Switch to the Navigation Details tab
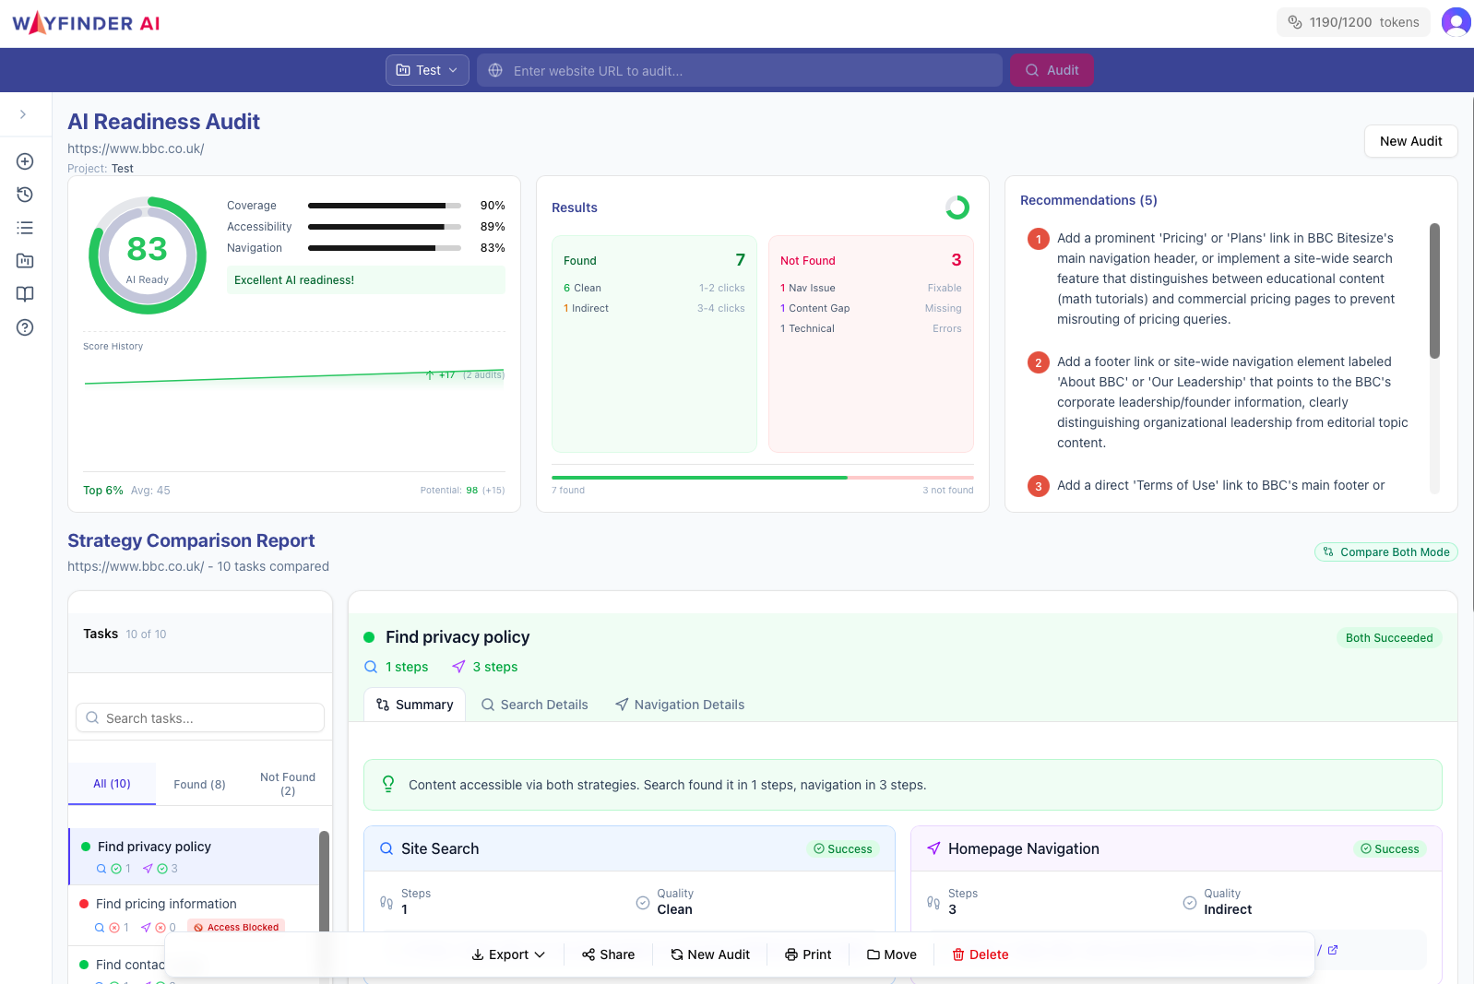This screenshot has height=984, width=1474. (679, 705)
